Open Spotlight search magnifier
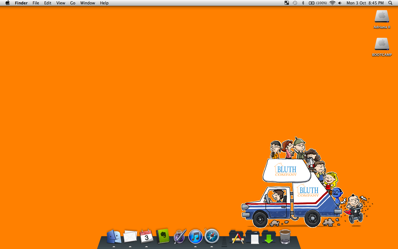This screenshot has height=249, width=398. pos(390,3)
